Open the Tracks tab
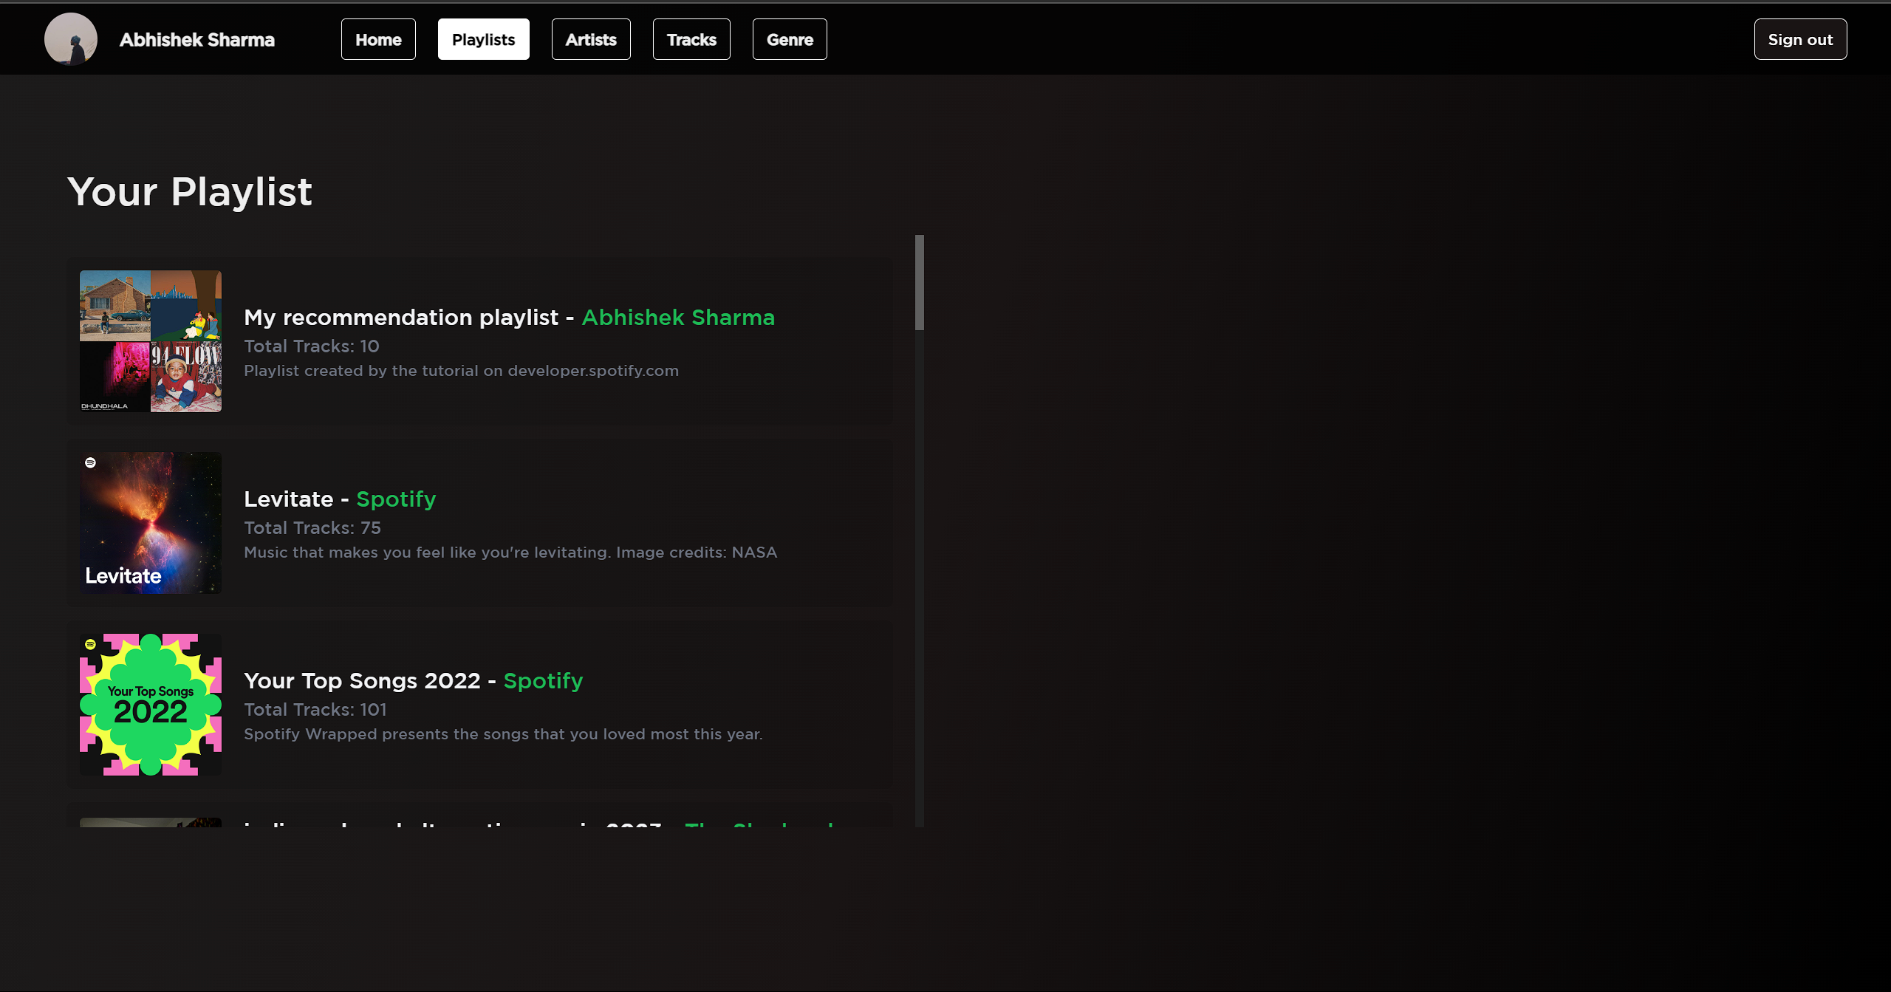 coord(691,39)
